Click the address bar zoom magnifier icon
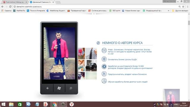Viewport: 190px width, 107px height. [x=180, y=7]
